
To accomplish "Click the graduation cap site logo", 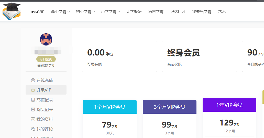I will (x=12, y=11).
